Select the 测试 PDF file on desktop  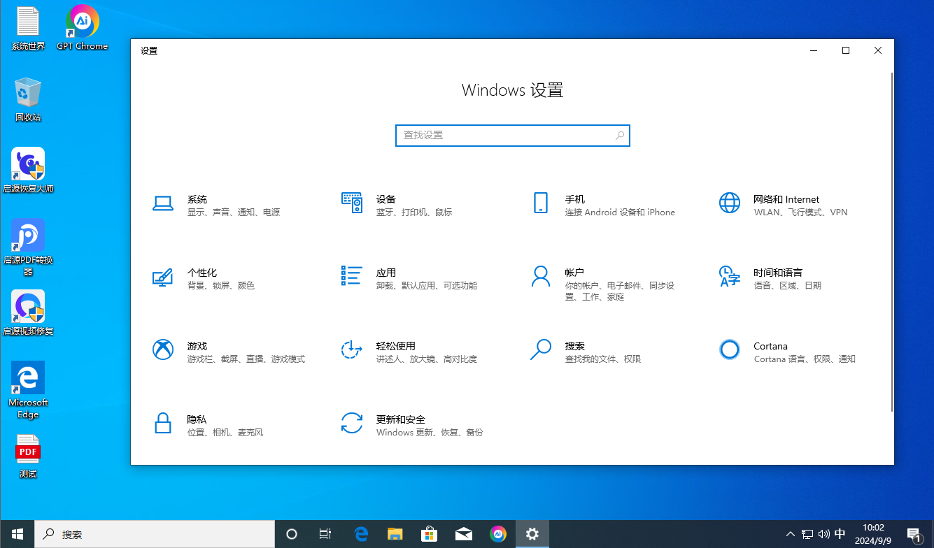[28, 456]
